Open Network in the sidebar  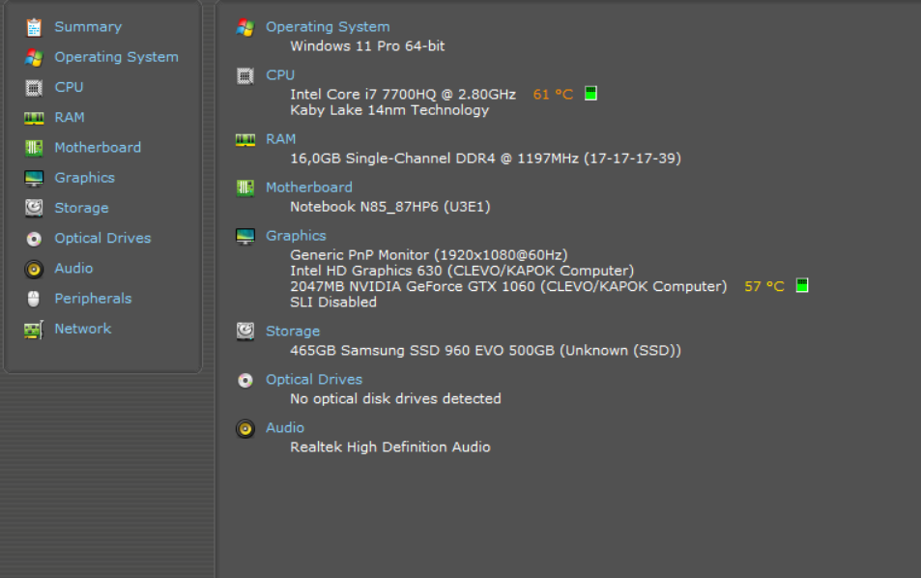[x=83, y=329]
